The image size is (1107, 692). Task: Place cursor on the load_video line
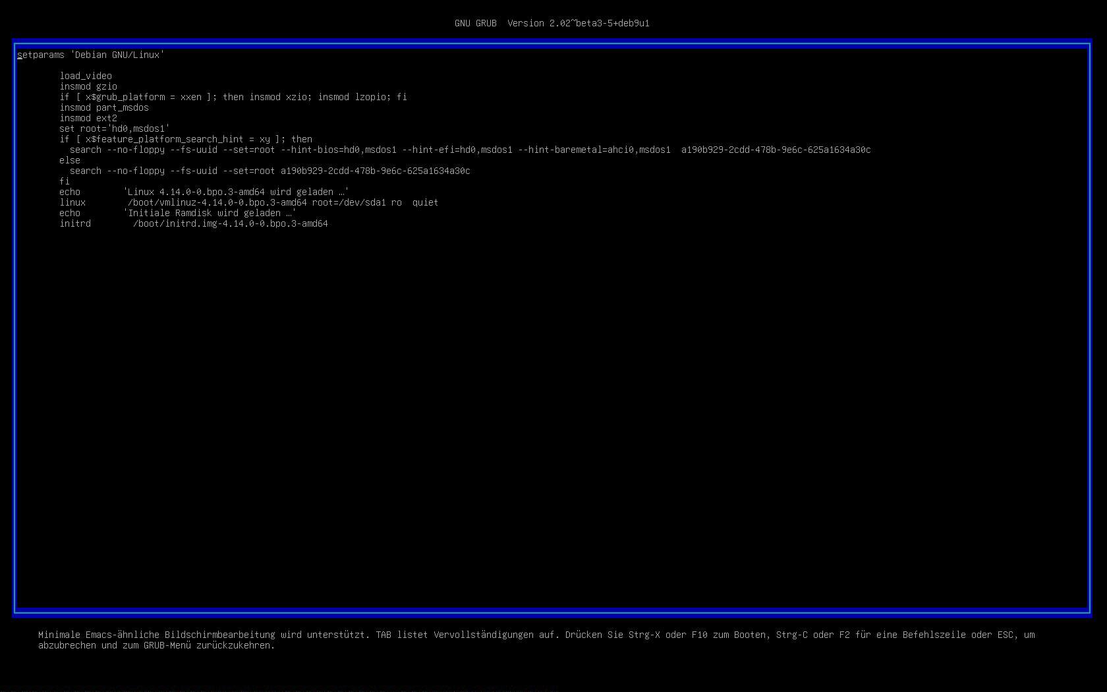86,76
